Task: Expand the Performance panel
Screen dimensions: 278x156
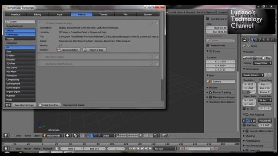Action: (x=252, y=141)
